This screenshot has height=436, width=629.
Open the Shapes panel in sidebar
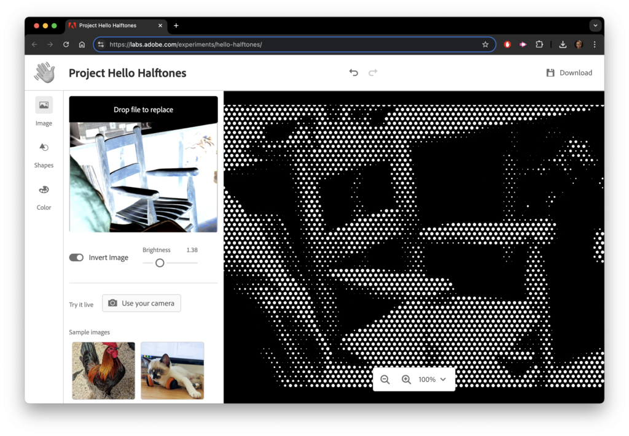[44, 155]
